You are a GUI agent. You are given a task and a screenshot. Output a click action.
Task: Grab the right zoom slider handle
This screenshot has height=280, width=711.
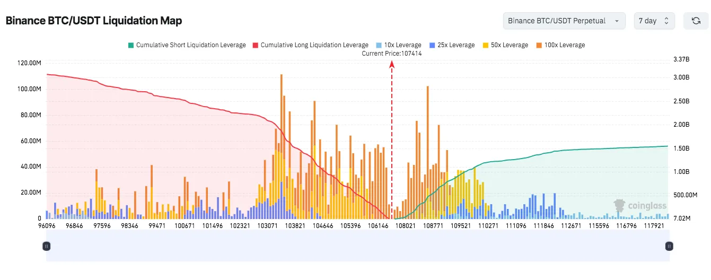pos(669,246)
